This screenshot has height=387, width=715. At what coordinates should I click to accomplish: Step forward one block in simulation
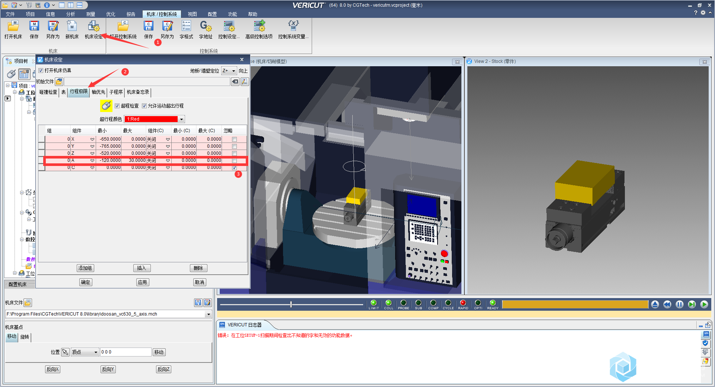(692, 304)
